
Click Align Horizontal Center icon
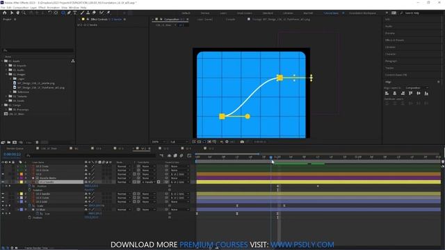click(395, 93)
